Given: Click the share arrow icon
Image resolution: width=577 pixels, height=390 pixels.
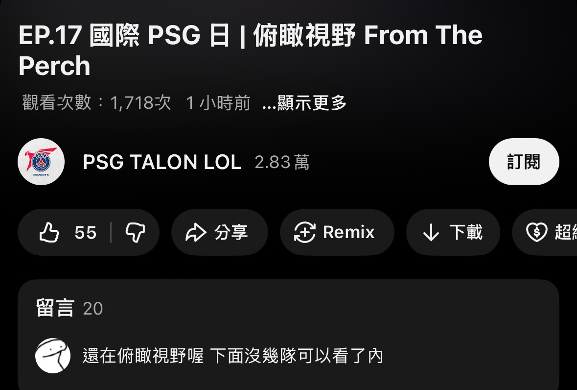Looking at the screenshot, I should 196,232.
